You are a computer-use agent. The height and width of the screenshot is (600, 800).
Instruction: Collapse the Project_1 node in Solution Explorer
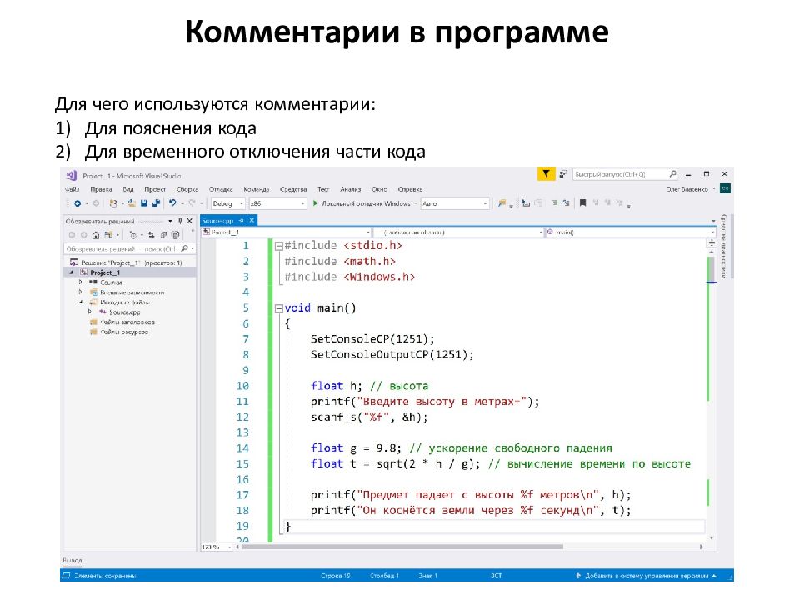pyautogui.click(x=72, y=272)
